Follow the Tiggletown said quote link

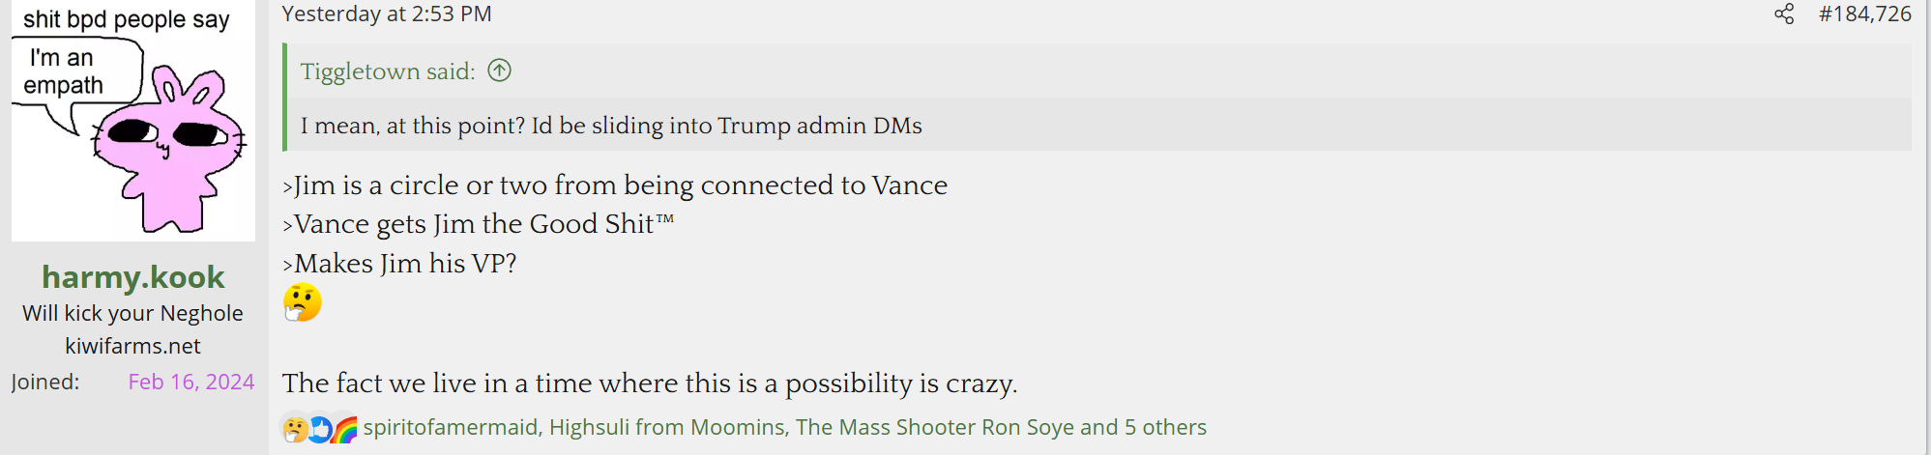[x=388, y=71]
